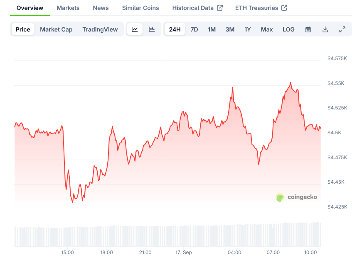This screenshot has width=352, height=262.
Task: Open Historical Data external link
Action: [197, 8]
